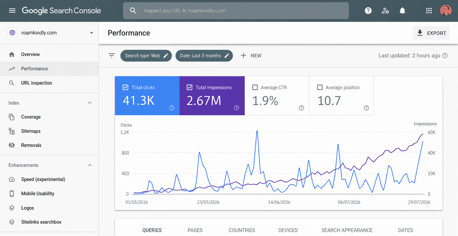Image resolution: width=458 pixels, height=236 pixels.
Task: Open the Total clicks help icon
Action: [172, 108]
